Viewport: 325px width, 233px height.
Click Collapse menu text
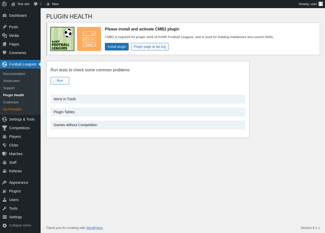(20, 225)
